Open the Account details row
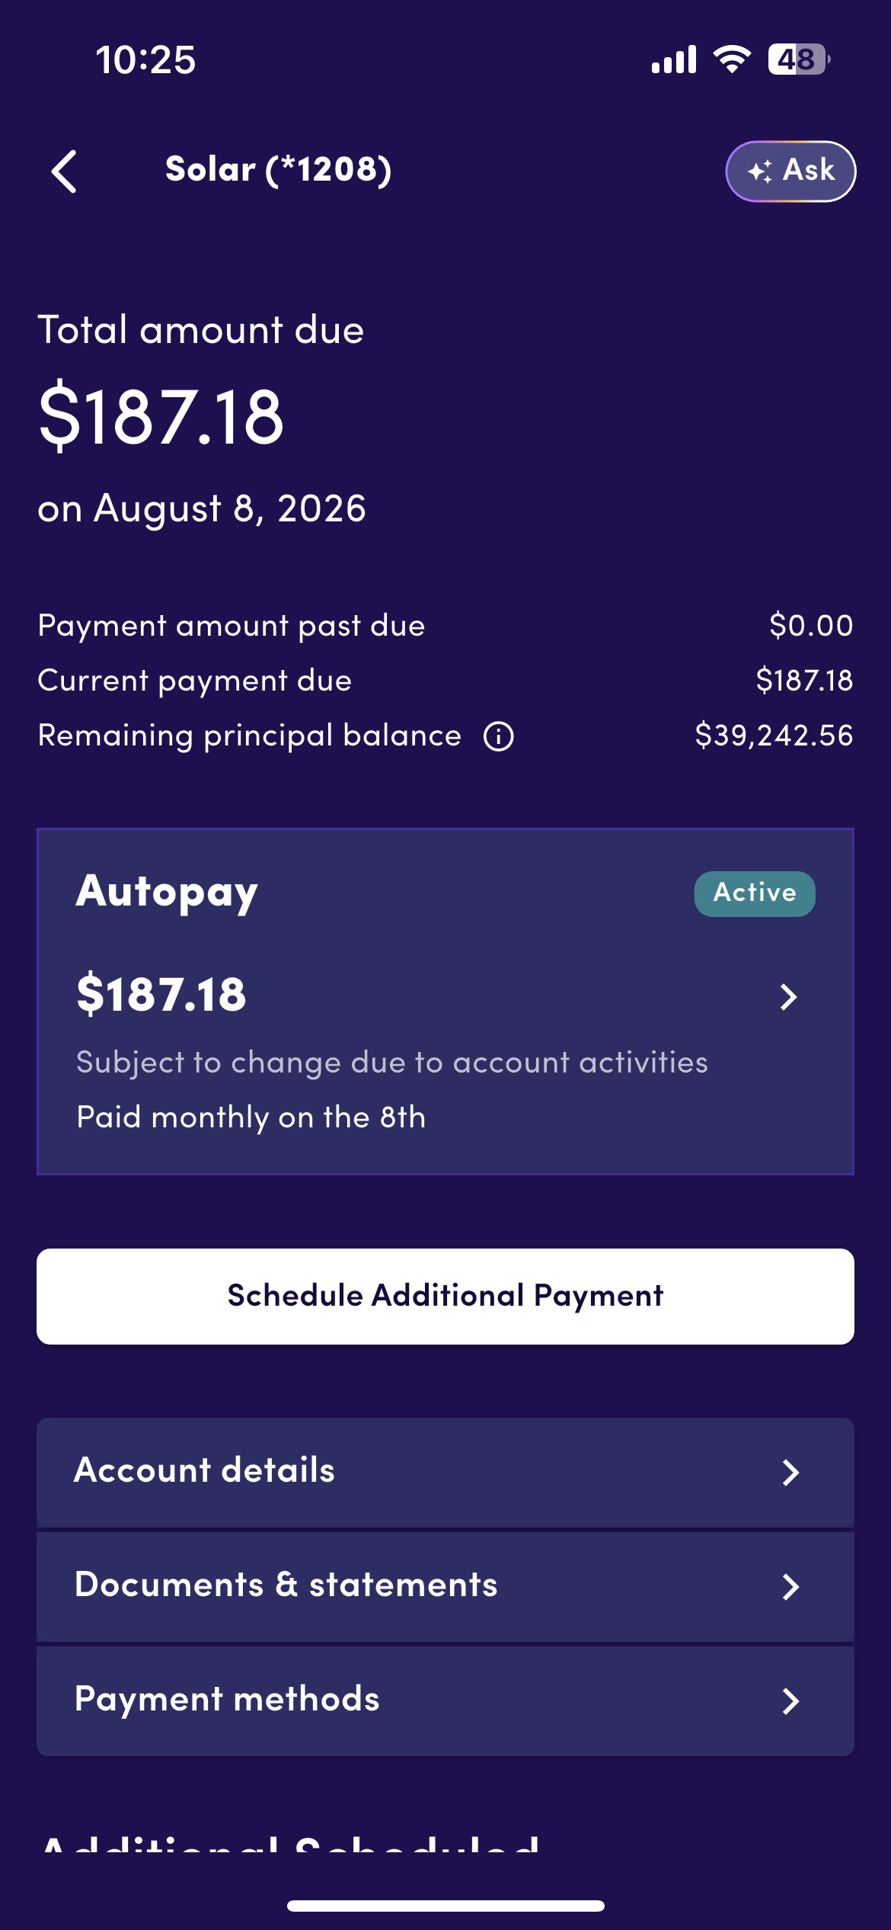The image size is (891, 1930). (x=445, y=1472)
